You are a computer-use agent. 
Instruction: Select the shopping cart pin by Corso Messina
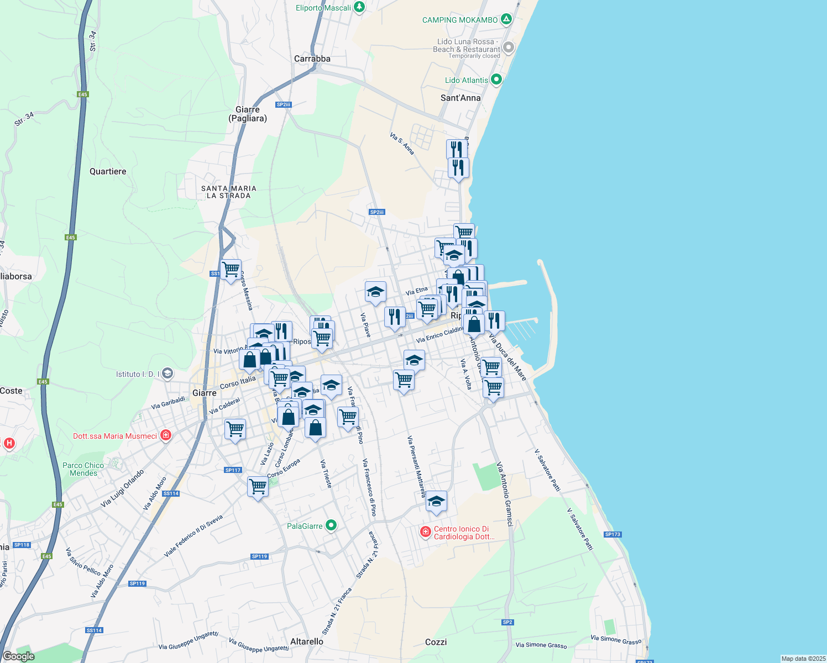click(x=231, y=270)
